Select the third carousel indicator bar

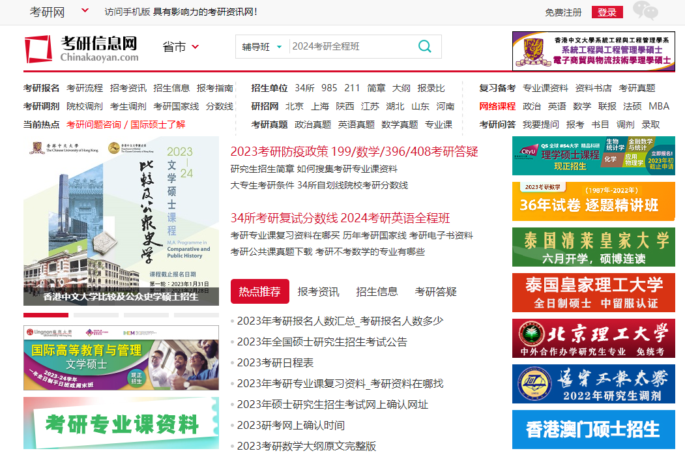click(x=147, y=315)
